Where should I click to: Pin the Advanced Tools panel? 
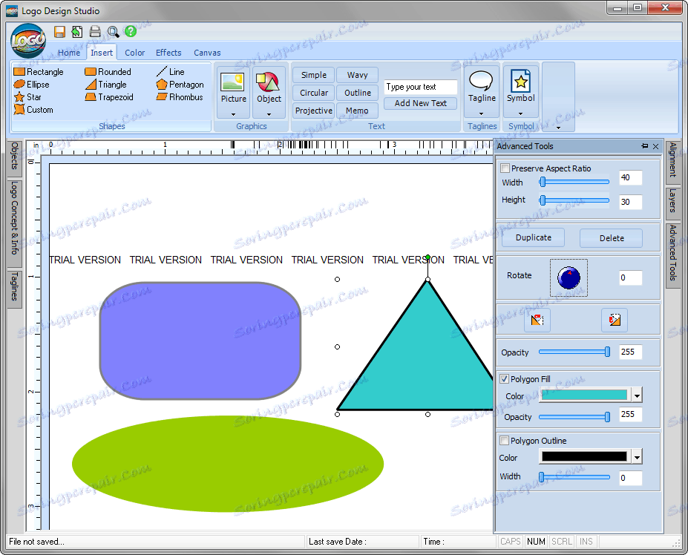[x=644, y=146]
